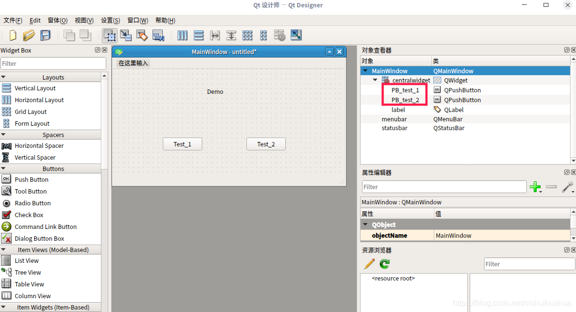Click the Edit Resources pencil icon
Viewport: 576px width, 312px height.
tap(369, 263)
